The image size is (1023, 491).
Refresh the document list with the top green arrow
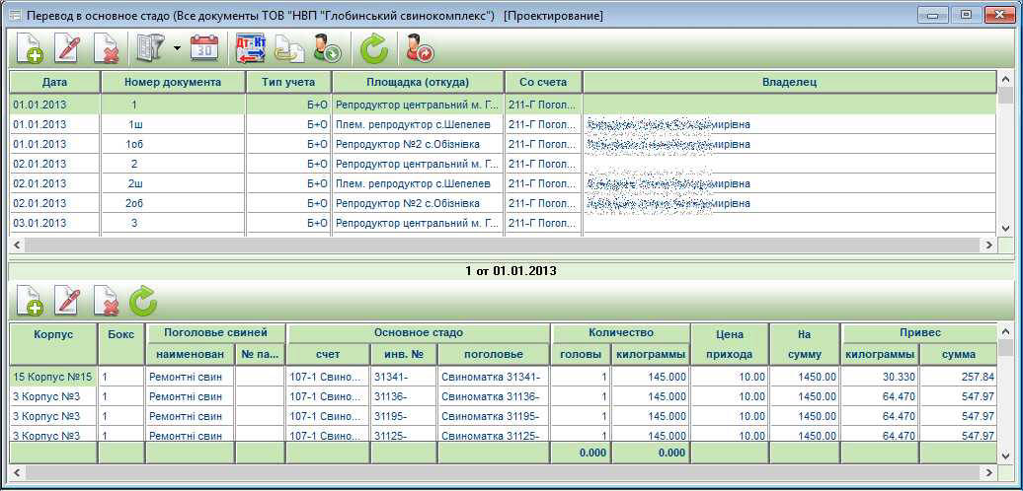(374, 47)
